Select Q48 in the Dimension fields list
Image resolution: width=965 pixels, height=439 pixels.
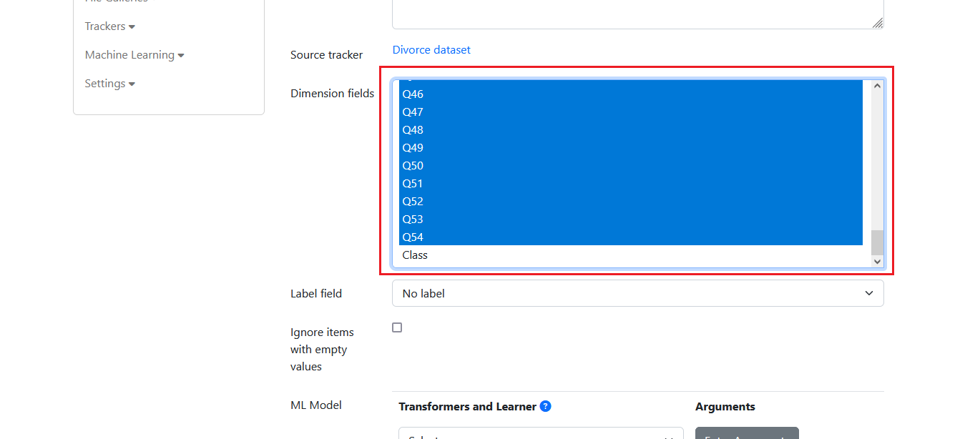630,129
